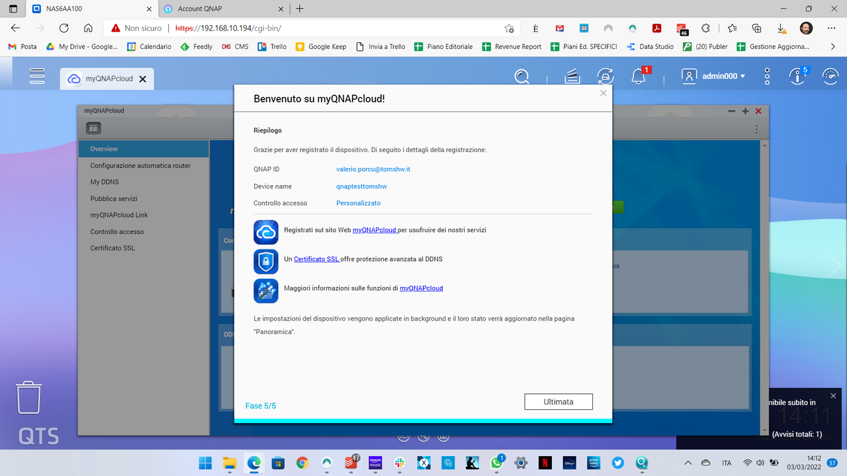Open the myQNAPcloud window vertical dots menu
Viewport: 847px width, 476px height.
756,129
